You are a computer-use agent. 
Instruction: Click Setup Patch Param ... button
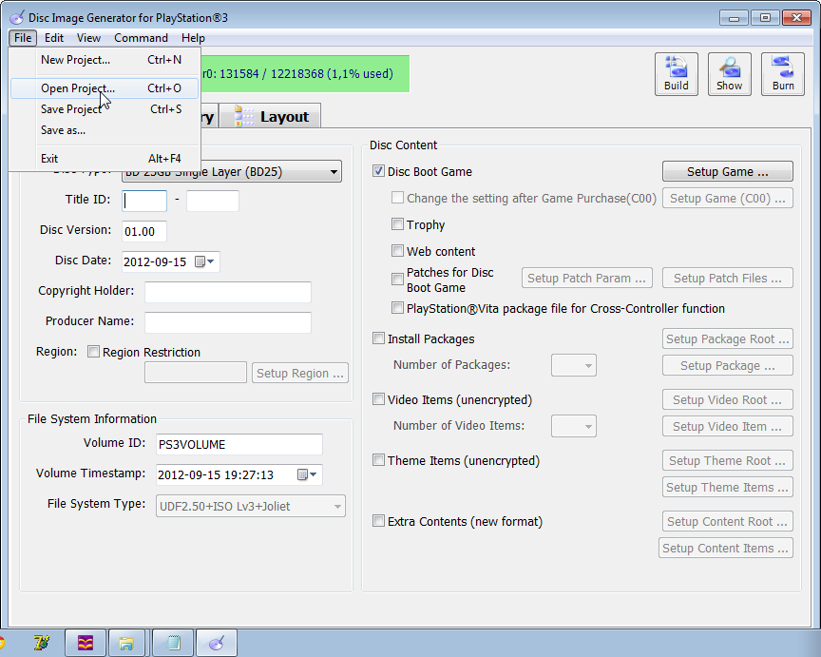click(586, 278)
